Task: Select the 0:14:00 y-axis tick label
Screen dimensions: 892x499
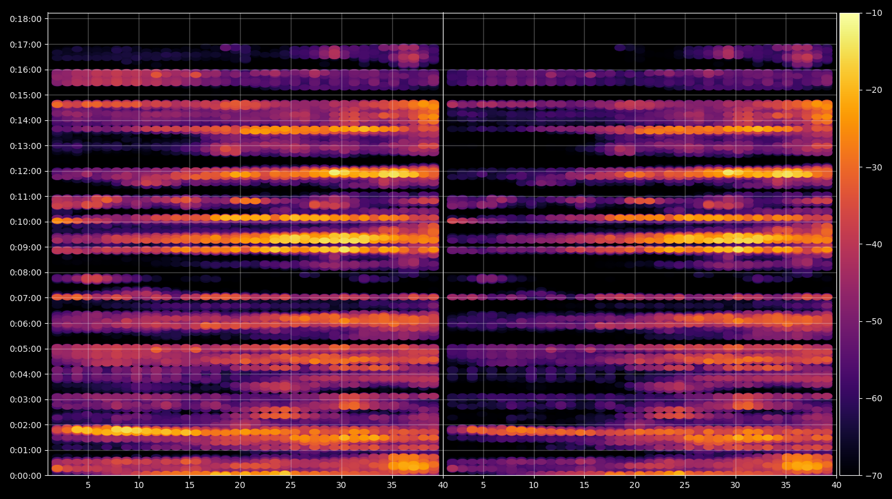Action: [26, 120]
